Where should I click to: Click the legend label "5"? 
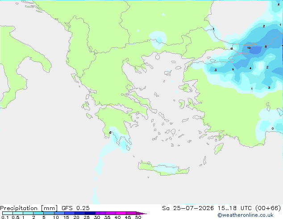[44, 217]
